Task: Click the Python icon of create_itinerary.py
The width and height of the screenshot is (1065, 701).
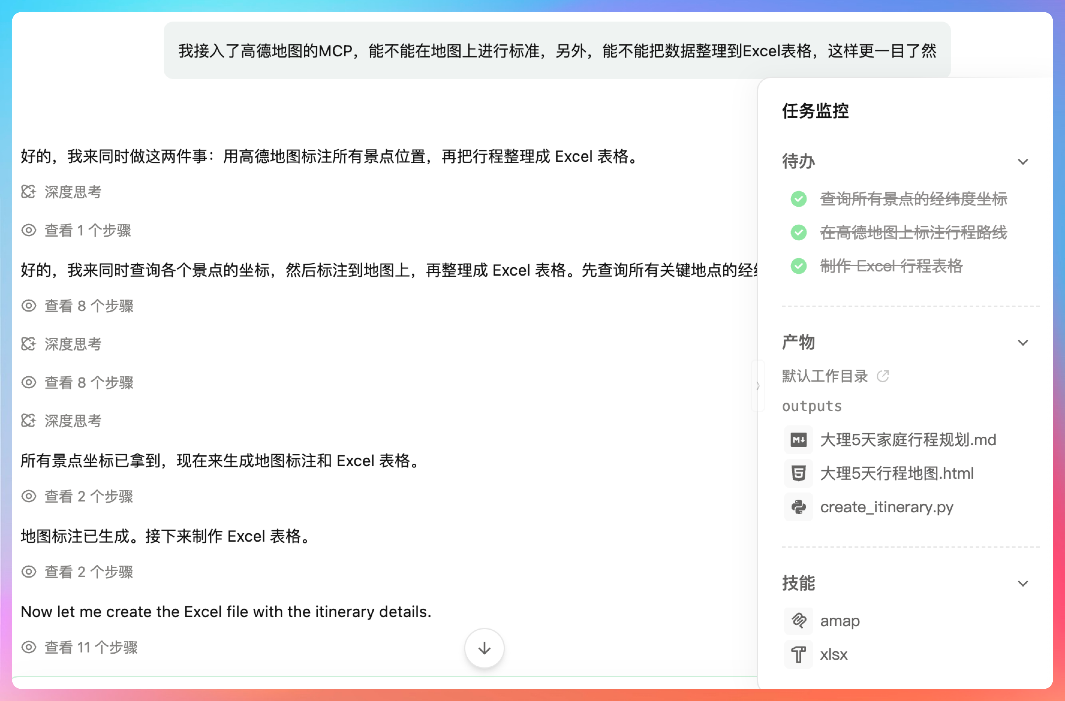Action: 798,507
